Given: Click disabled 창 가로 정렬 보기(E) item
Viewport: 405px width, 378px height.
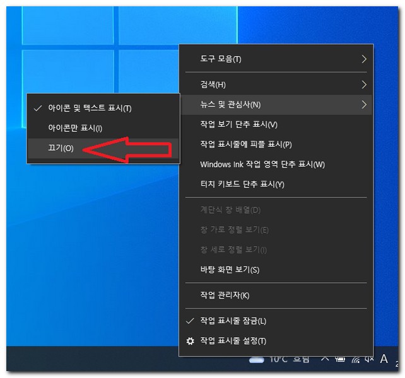Looking at the screenshot, I should [x=276, y=230].
